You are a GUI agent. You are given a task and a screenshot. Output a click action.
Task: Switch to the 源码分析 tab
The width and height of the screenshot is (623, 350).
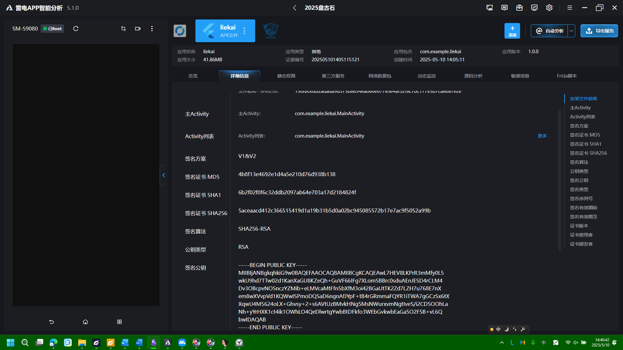click(x=473, y=76)
